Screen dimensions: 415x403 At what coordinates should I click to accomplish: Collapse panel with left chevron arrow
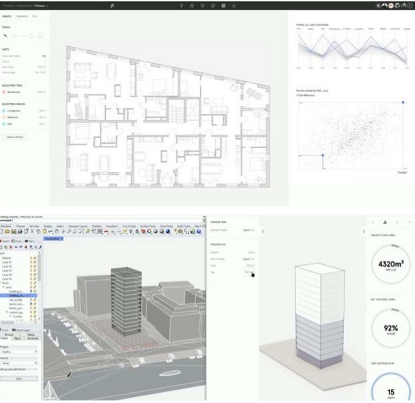[x=263, y=231]
